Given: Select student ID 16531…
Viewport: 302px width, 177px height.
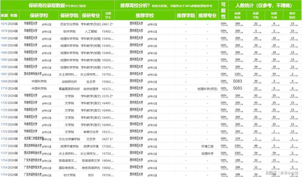Looking at the screenshot, I should point(108,132).
